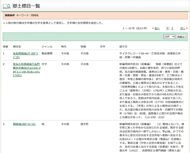
Task: Click the book and magnifier icon in the header
Action: point(7,6)
